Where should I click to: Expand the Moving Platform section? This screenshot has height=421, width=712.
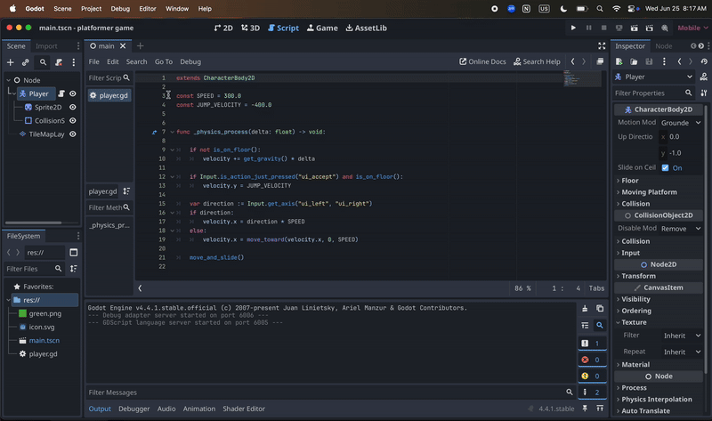point(649,192)
